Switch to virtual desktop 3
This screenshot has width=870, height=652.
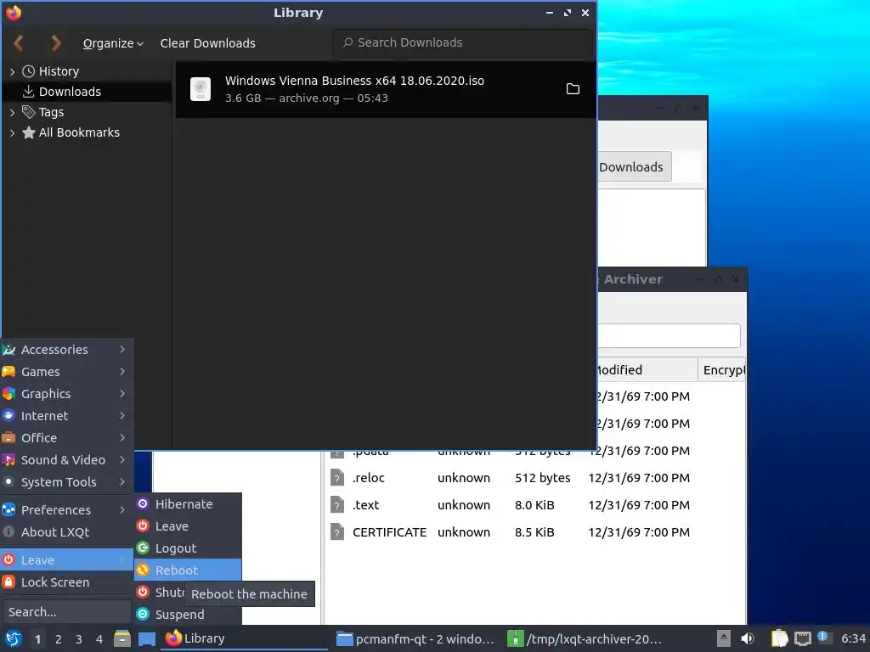pyautogui.click(x=79, y=639)
